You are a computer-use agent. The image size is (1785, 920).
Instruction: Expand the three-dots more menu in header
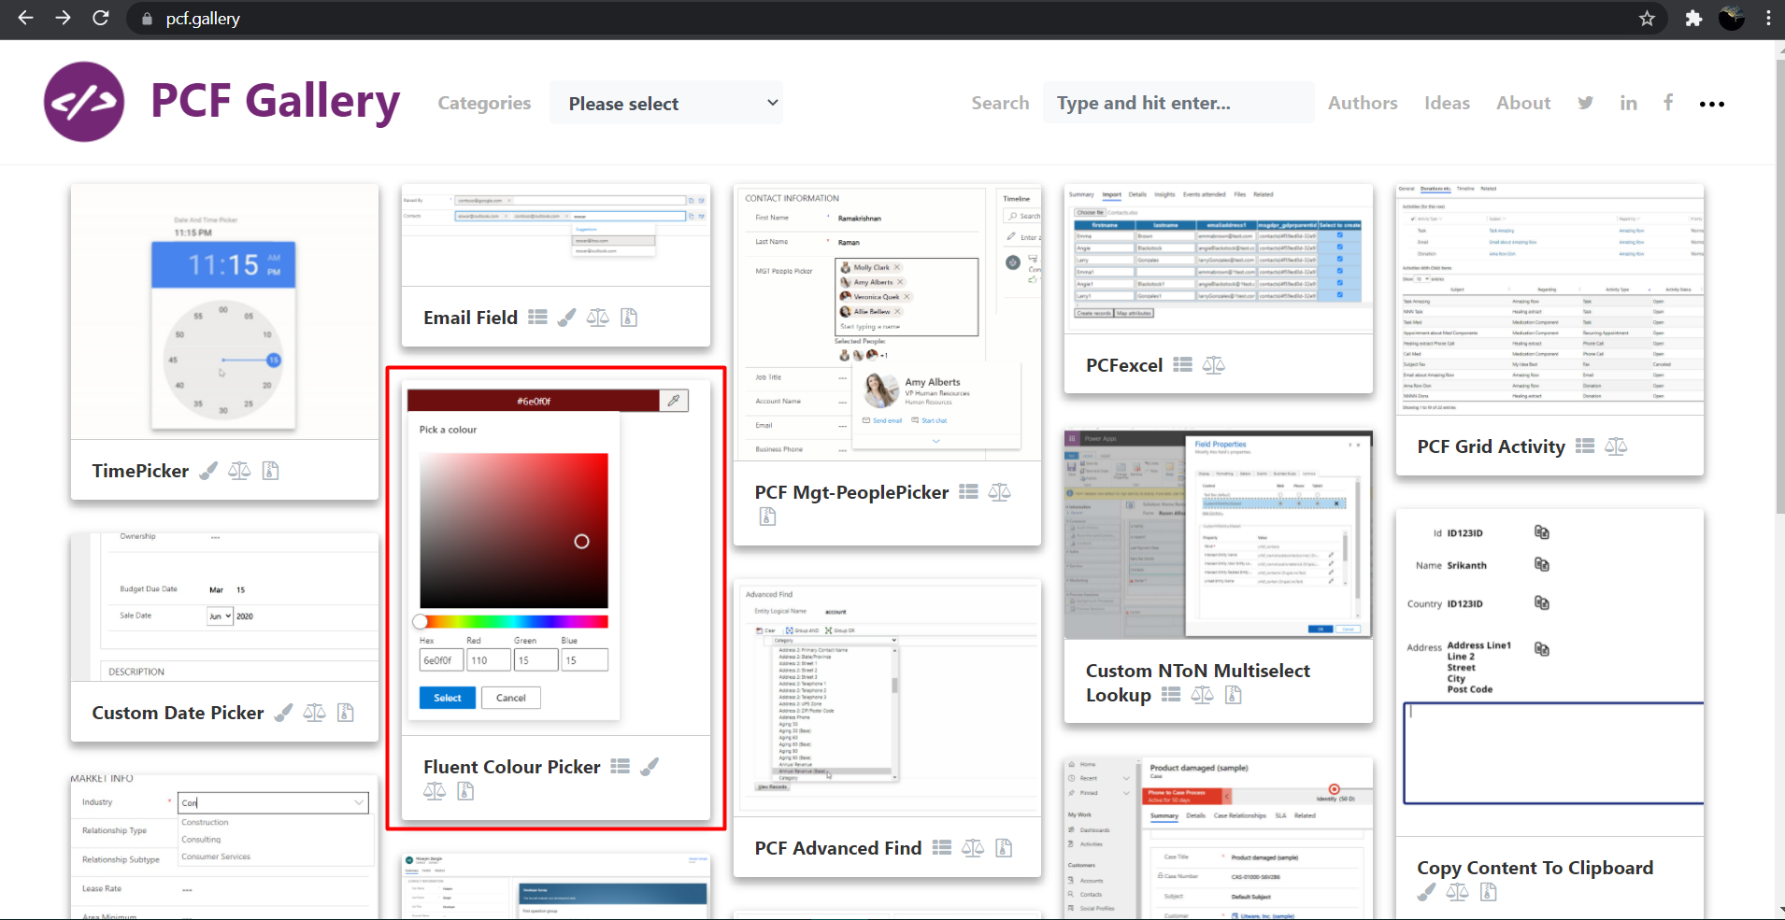click(x=1711, y=104)
